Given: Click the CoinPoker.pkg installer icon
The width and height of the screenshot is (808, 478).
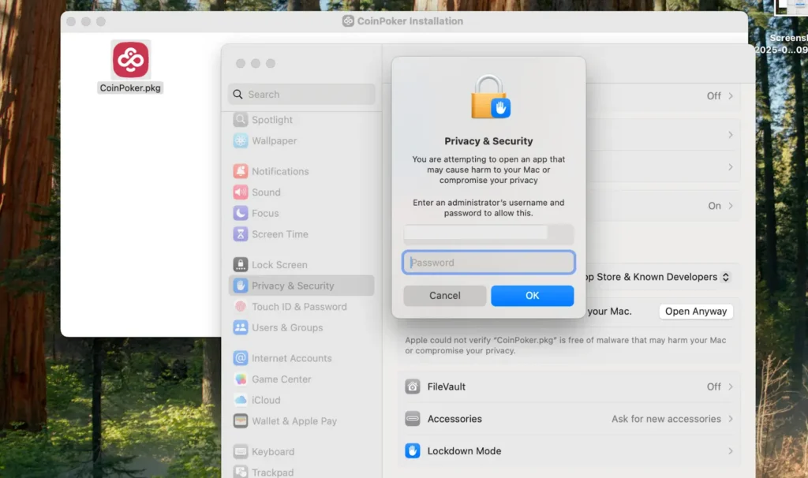Looking at the screenshot, I should click(x=130, y=59).
